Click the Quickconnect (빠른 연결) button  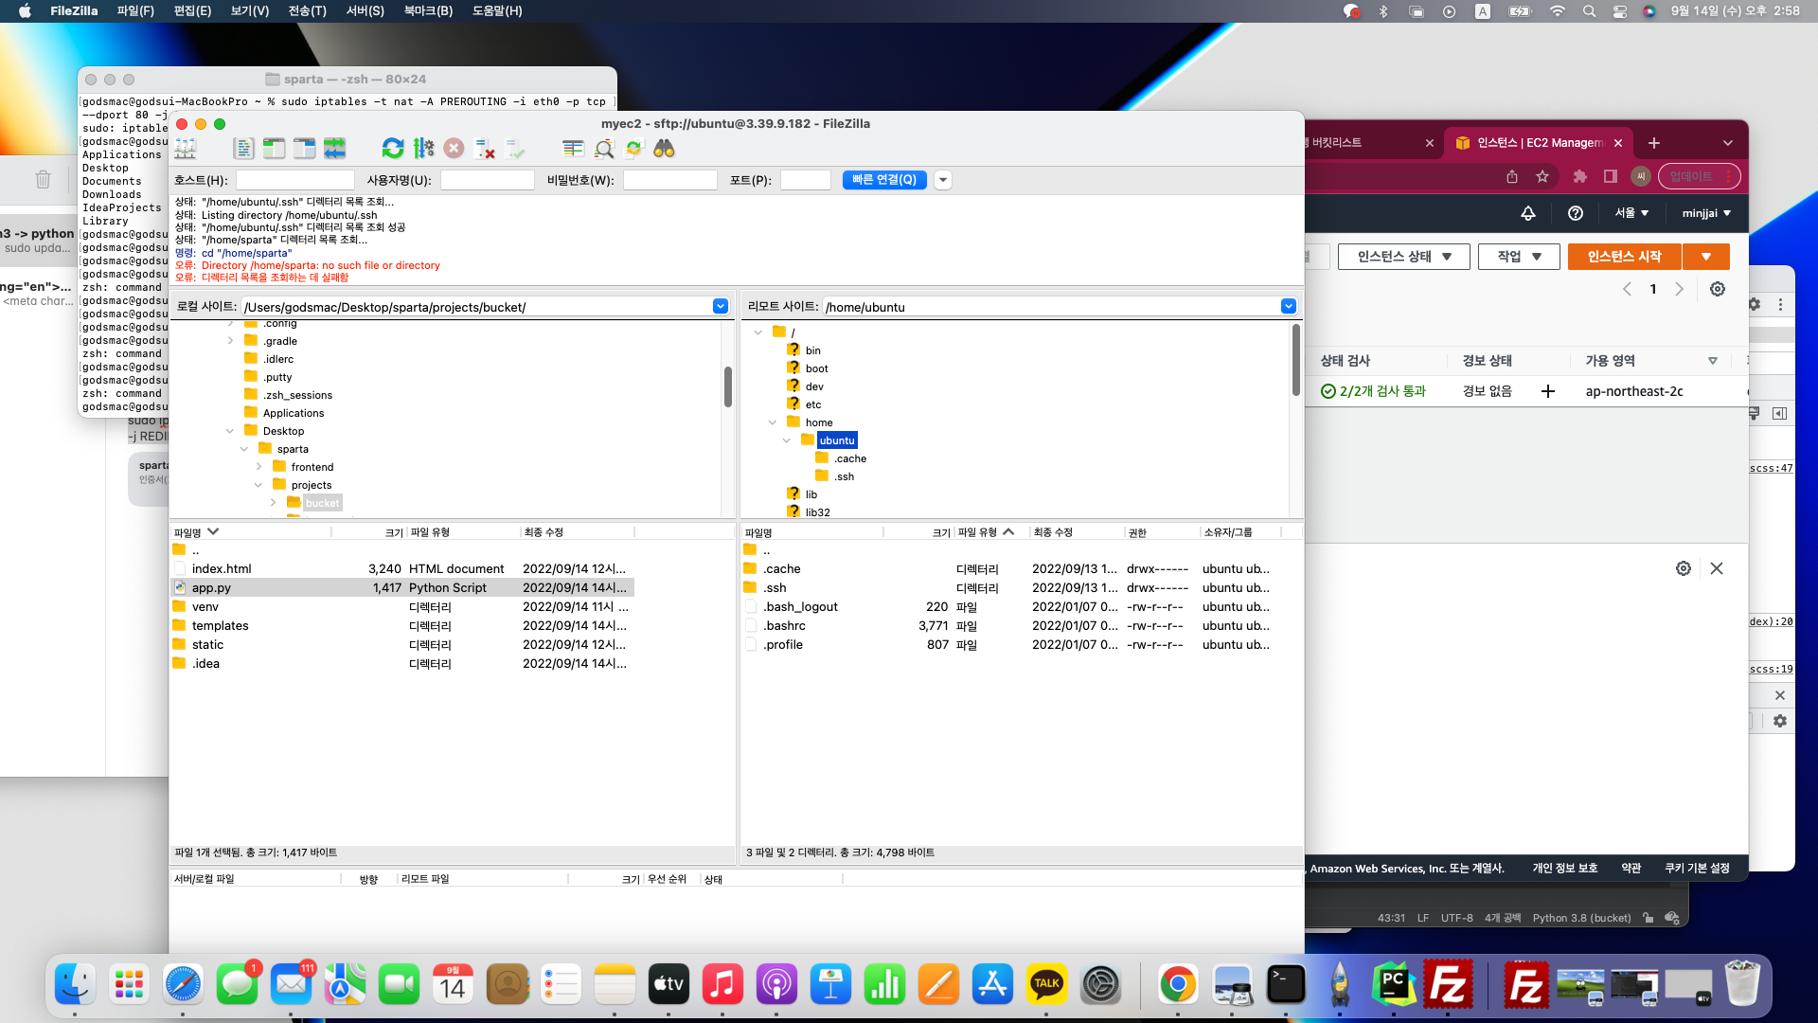pos(884,180)
